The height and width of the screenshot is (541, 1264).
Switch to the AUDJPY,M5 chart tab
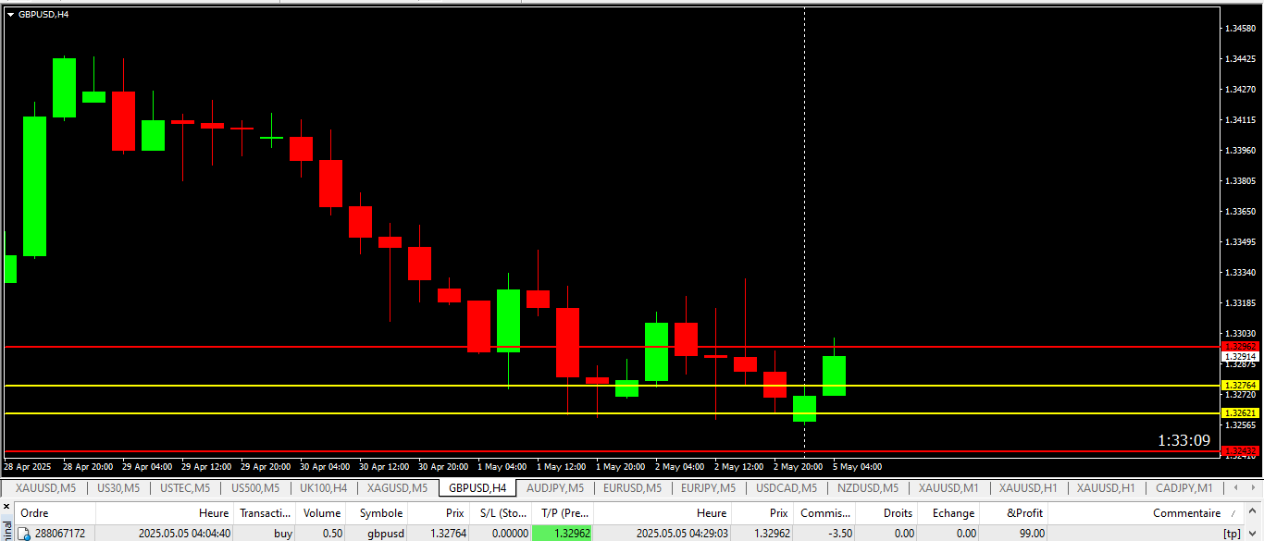click(x=555, y=487)
